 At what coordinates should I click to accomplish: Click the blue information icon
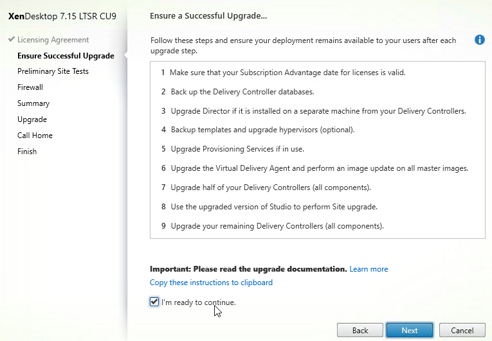pos(479,40)
